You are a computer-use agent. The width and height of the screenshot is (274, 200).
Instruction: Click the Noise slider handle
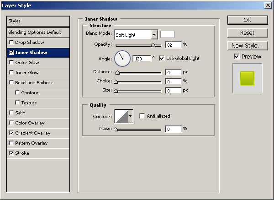pyautogui.click(x=116, y=130)
